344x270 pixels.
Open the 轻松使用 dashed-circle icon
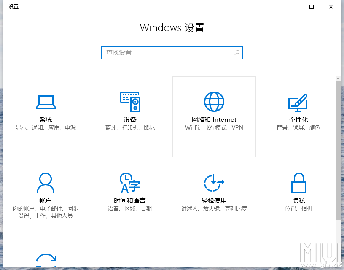[214, 182]
